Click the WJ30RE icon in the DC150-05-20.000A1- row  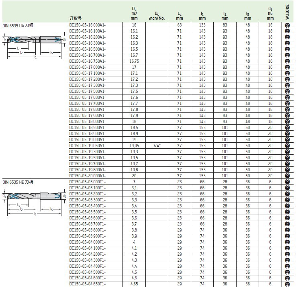287,176
